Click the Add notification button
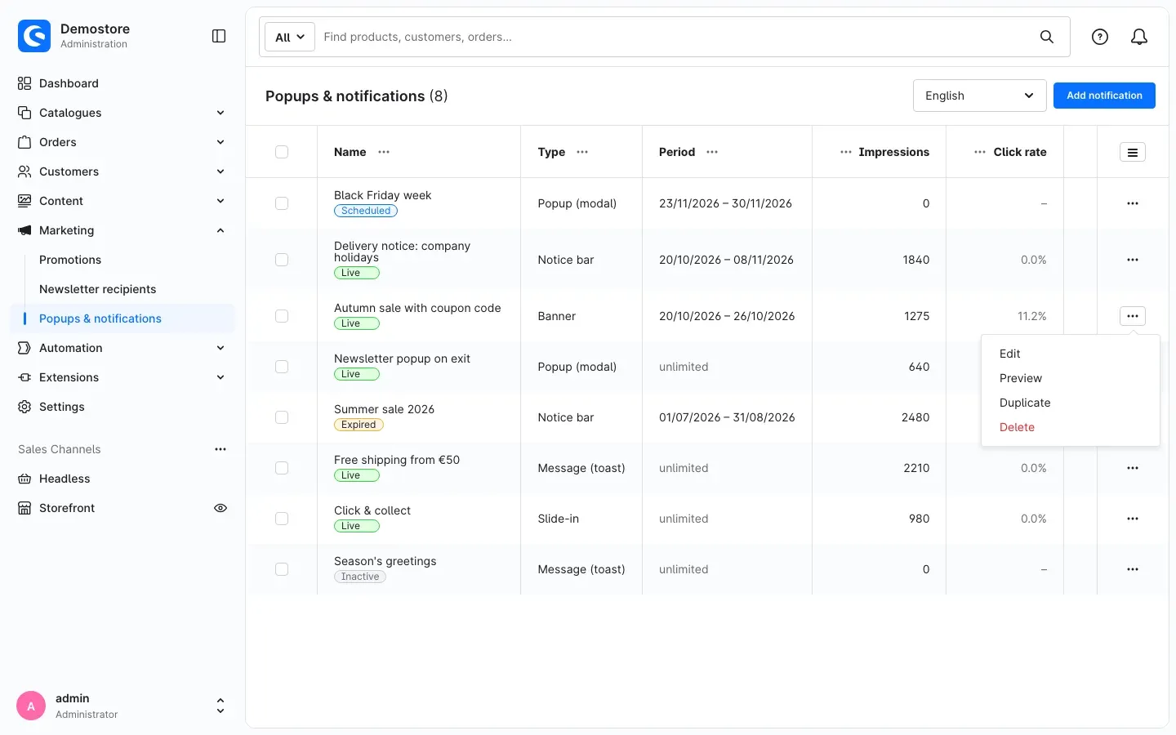1176x735 pixels. tap(1104, 96)
